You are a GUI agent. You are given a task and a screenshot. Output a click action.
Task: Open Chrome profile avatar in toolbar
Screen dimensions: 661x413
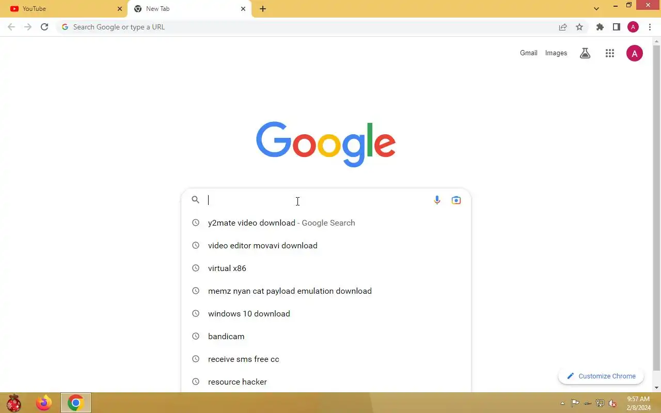click(633, 27)
